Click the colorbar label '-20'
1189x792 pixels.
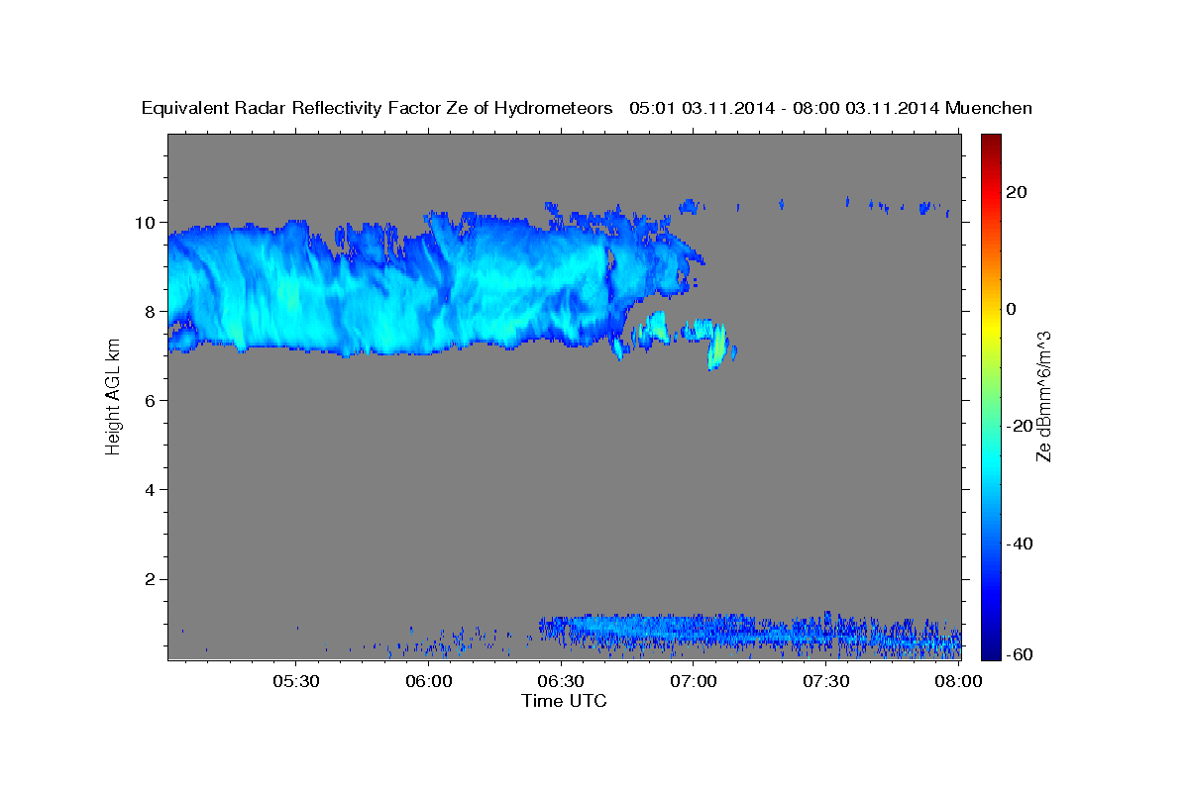click(1021, 426)
